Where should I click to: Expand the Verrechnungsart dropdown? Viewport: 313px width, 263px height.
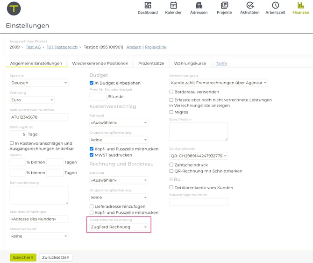pyautogui.click(x=218, y=83)
